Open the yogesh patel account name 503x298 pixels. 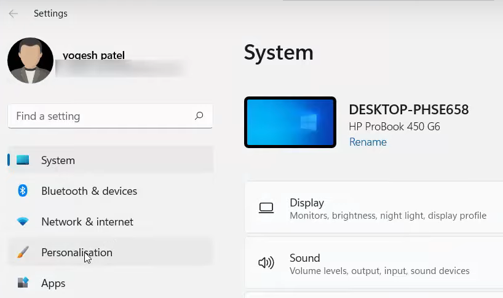coord(93,55)
